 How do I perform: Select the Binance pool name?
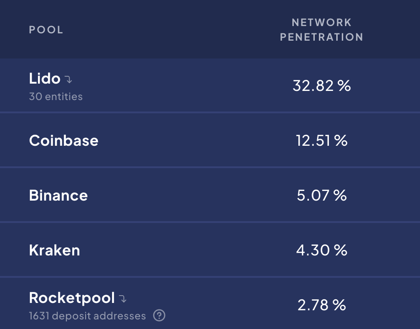[x=59, y=195]
